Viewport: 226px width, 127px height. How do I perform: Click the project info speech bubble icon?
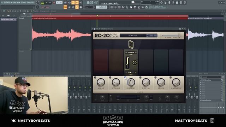click(185, 2)
